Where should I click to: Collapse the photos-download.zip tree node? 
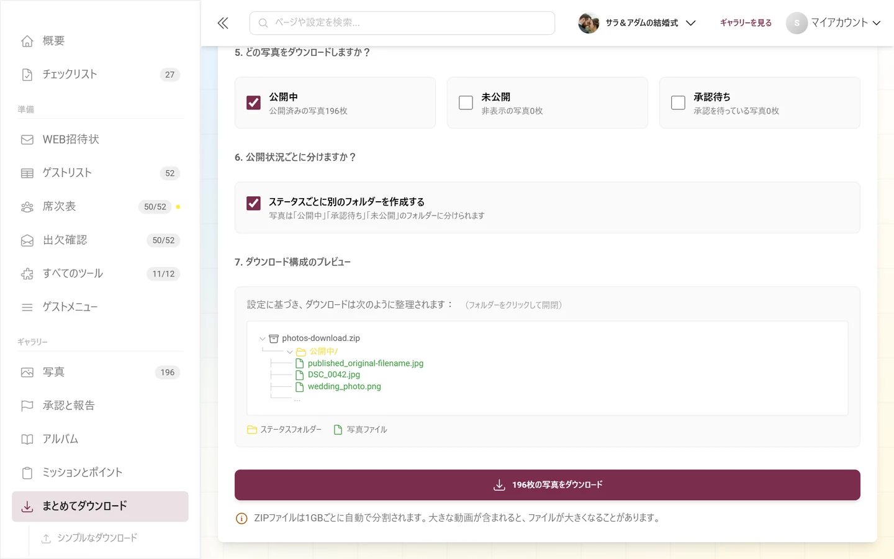coord(263,339)
